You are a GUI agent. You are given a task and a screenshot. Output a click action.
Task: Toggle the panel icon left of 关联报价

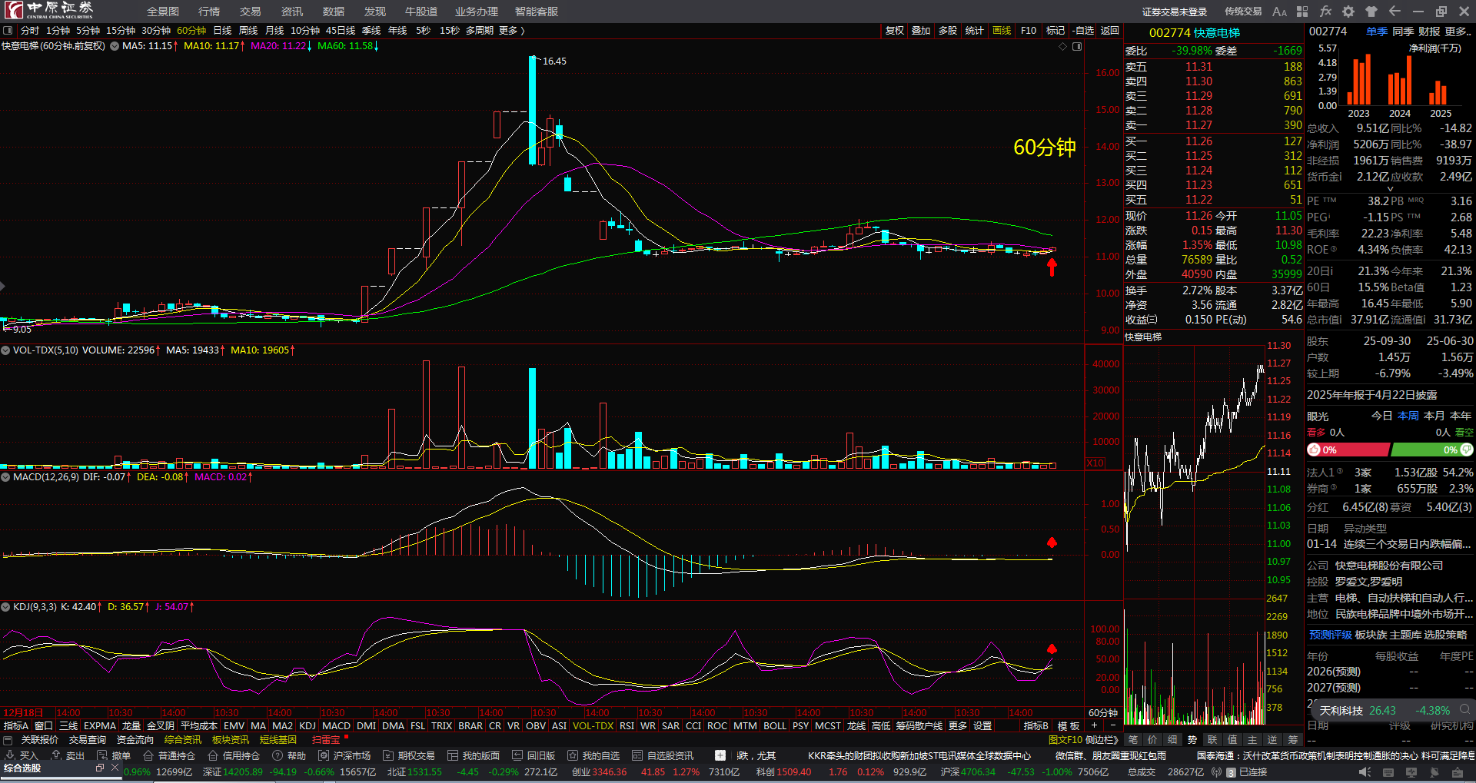pyautogui.click(x=8, y=740)
